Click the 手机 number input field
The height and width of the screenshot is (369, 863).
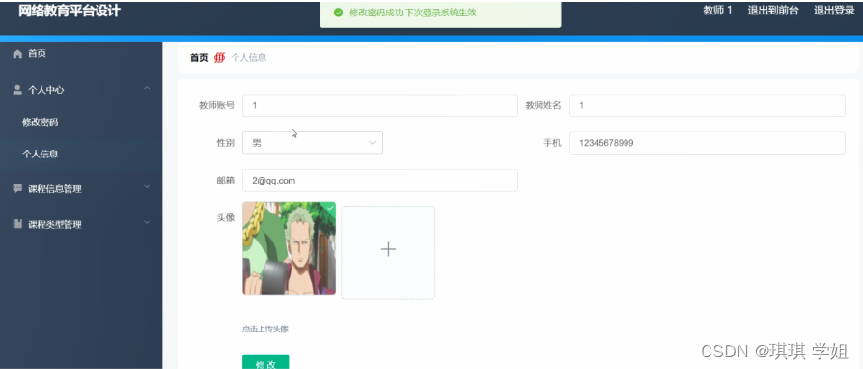(707, 143)
